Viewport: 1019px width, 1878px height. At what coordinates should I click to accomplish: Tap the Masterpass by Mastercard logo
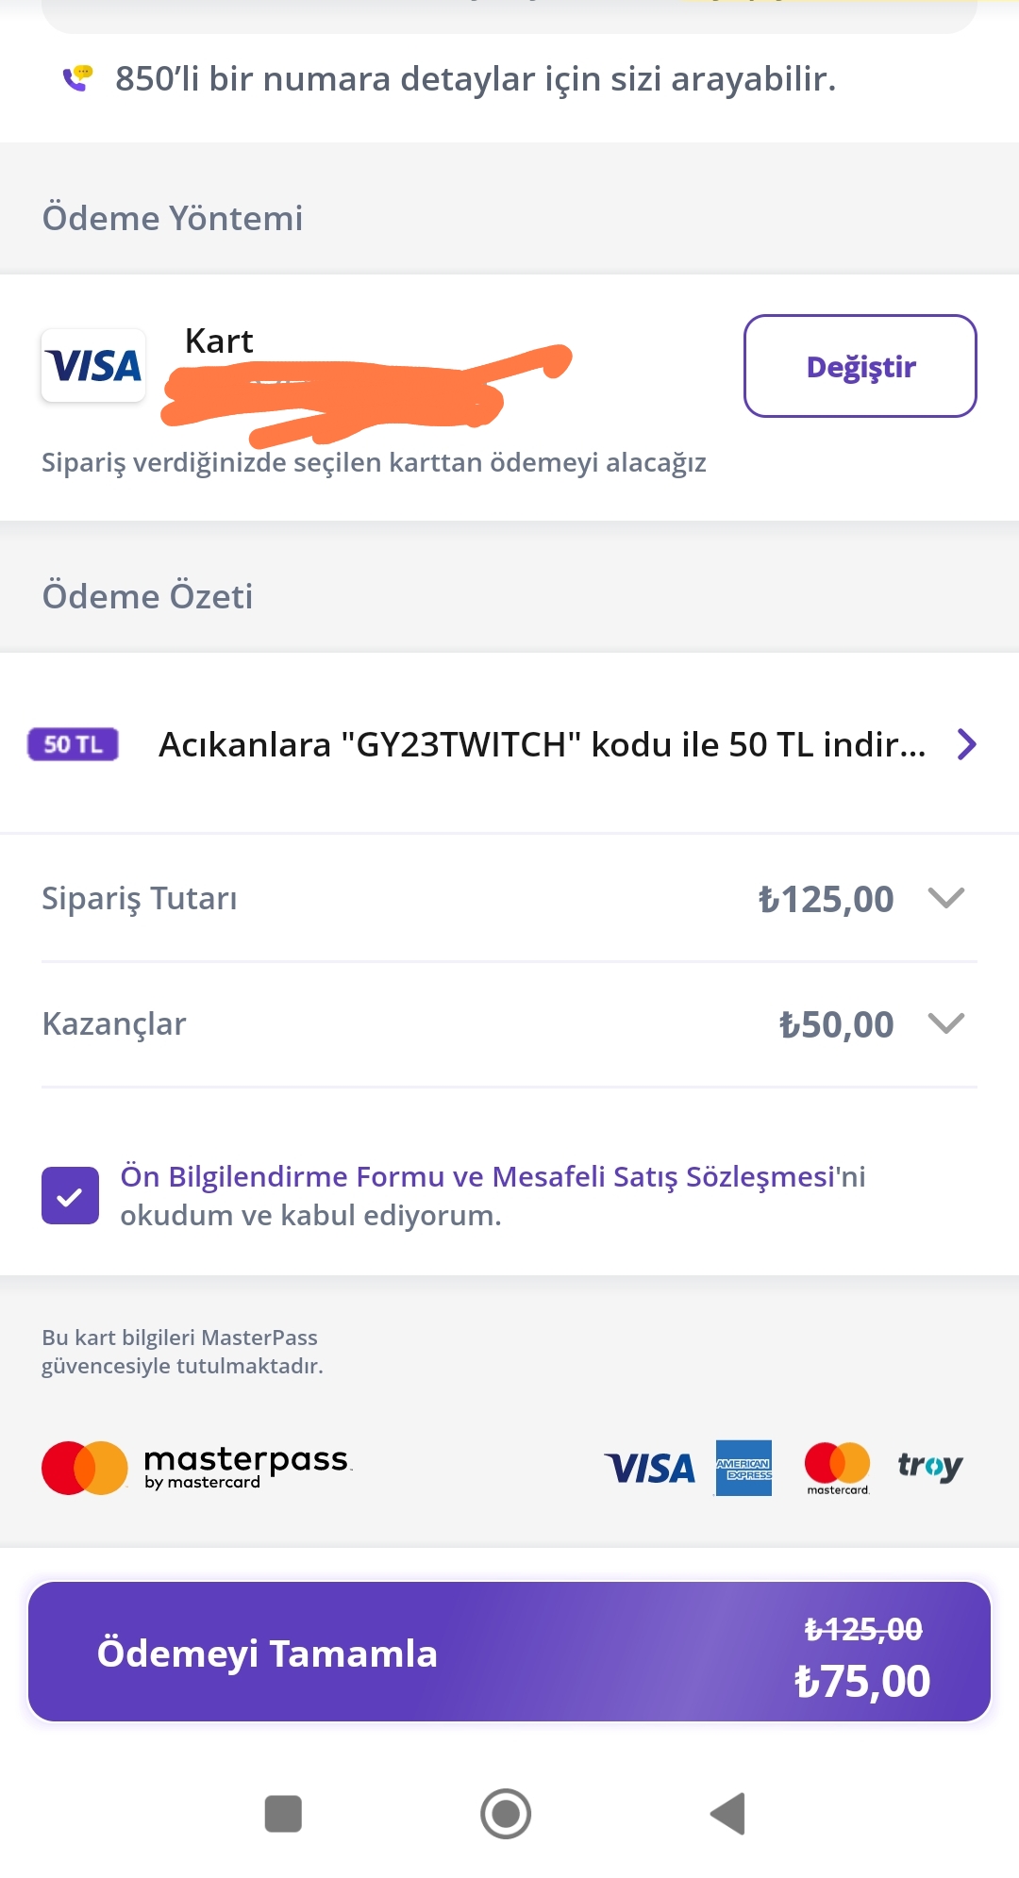pos(196,1468)
